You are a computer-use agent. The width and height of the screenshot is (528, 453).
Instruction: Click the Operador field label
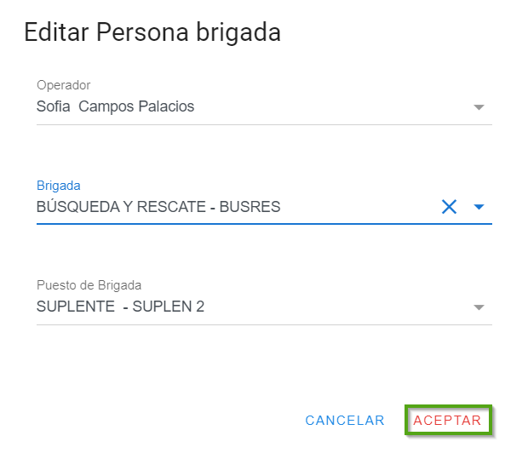(x=64, y=85)
